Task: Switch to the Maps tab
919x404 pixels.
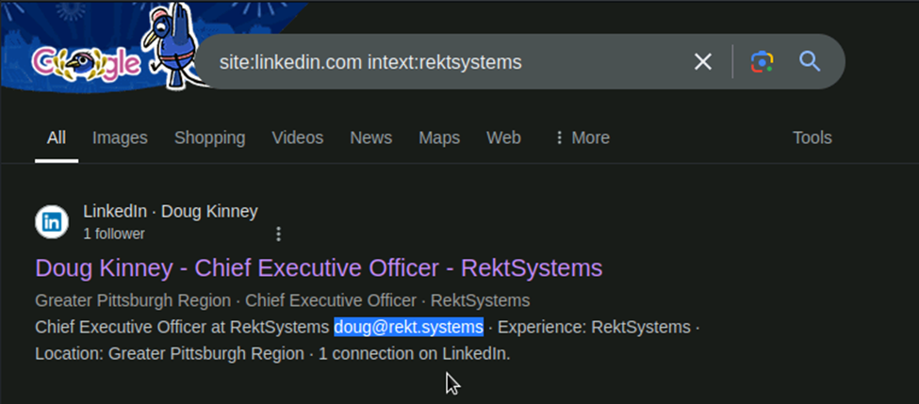Action: pos(439,137)
